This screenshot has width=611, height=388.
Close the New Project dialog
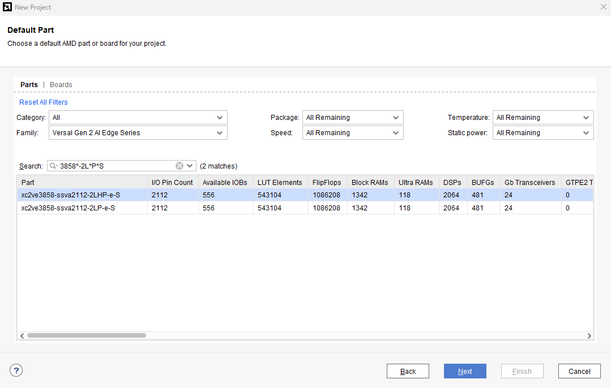(603, 7)
